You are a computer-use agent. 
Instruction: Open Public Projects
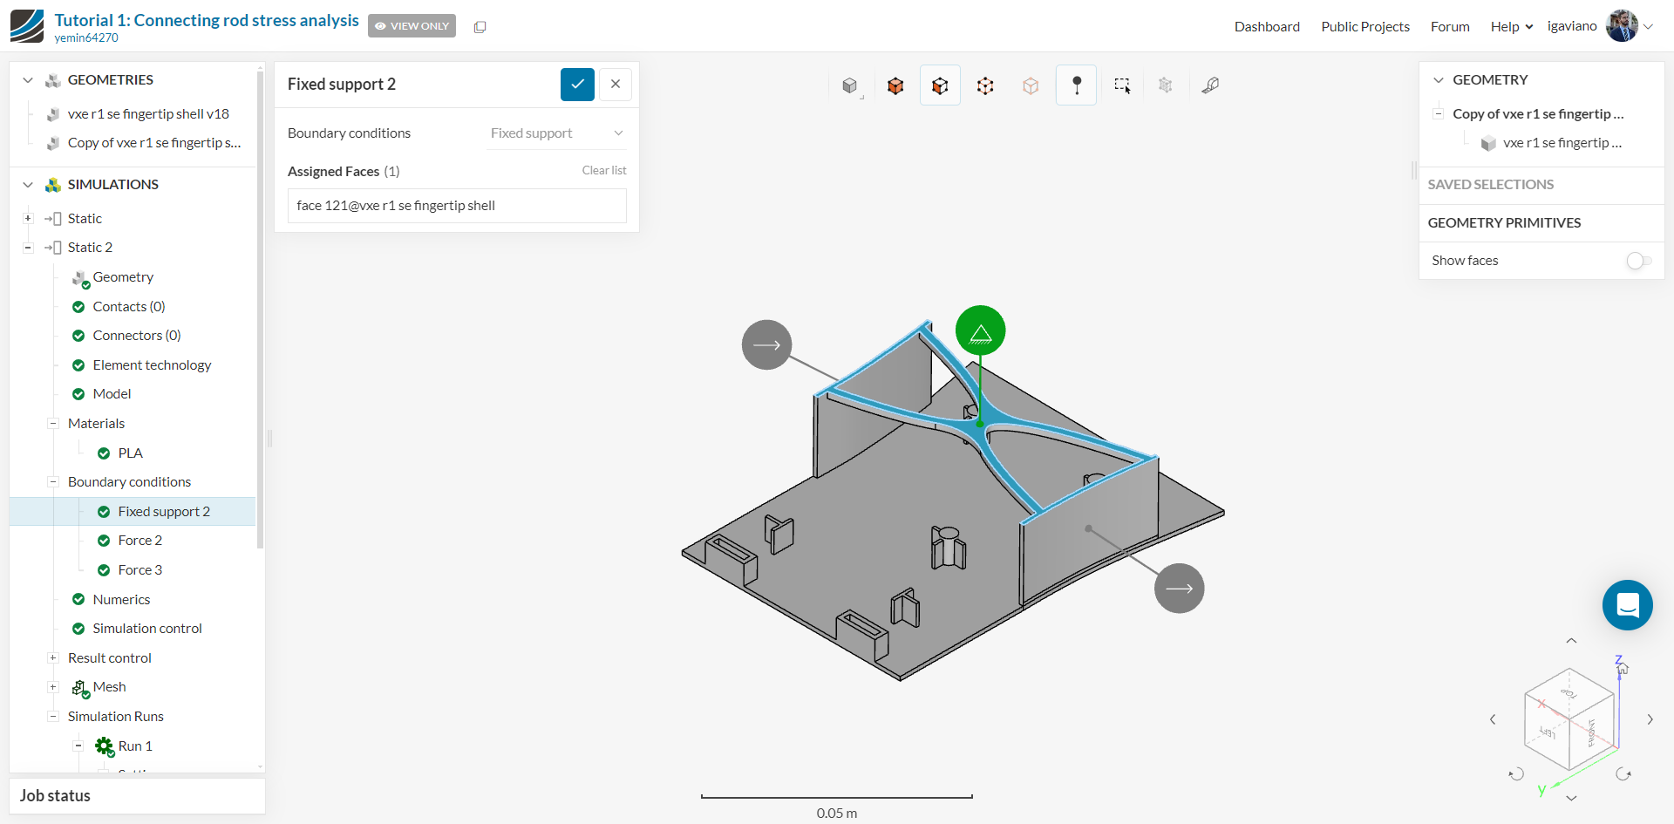1365,27
